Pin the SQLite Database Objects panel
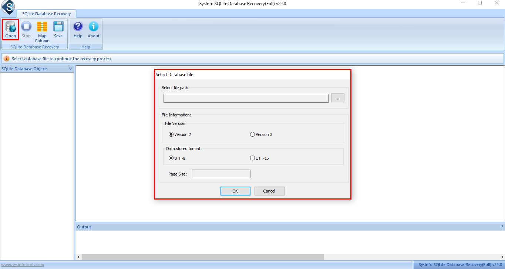The height and width of the screenshot is (269, 505). 71,69
